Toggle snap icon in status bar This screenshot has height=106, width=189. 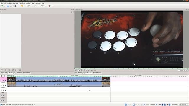point(170,105)
